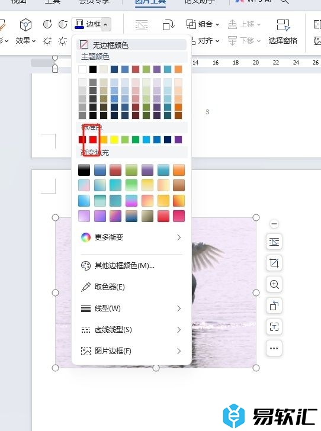Viewport: 321px width, 431px height.
Task: Click the magnifier zoom icon beside image
Action: coord(274,284)
